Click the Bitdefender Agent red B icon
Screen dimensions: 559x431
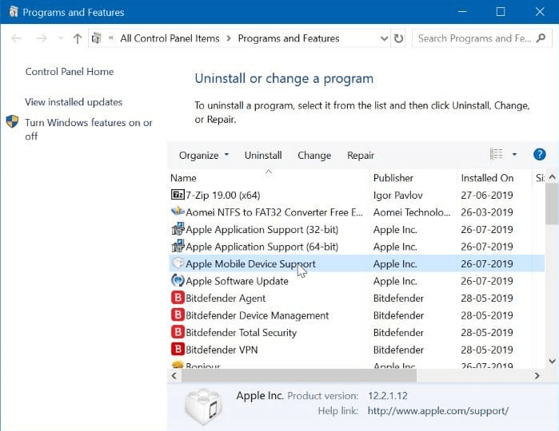[178, 299]
